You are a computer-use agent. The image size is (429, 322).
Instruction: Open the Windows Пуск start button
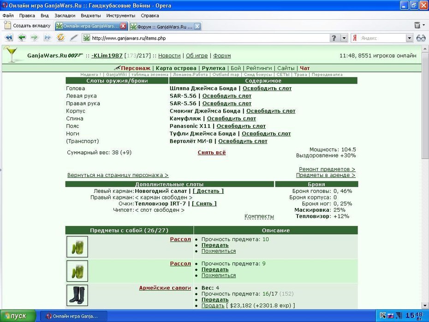click(x=18, y=316)
